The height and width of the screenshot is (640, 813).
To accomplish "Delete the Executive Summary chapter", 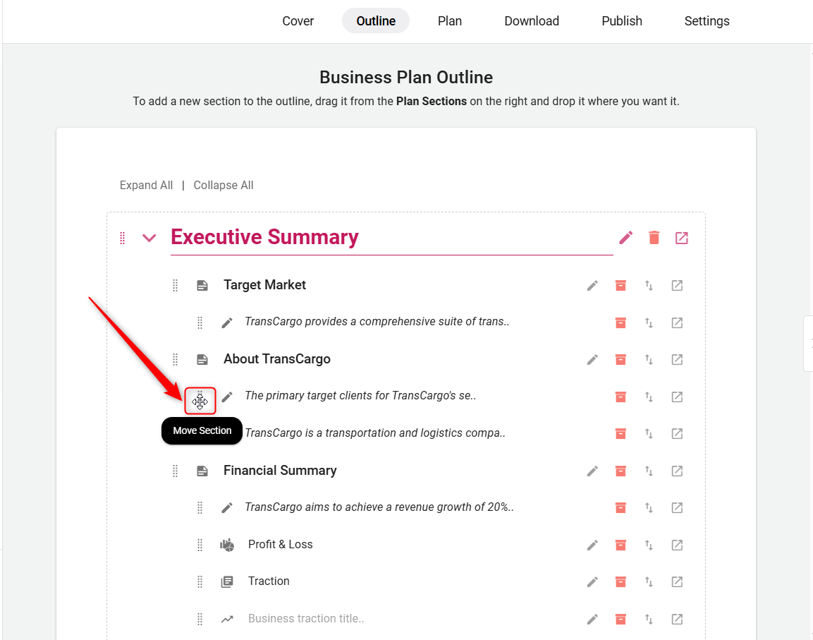I will pos(654,238).
